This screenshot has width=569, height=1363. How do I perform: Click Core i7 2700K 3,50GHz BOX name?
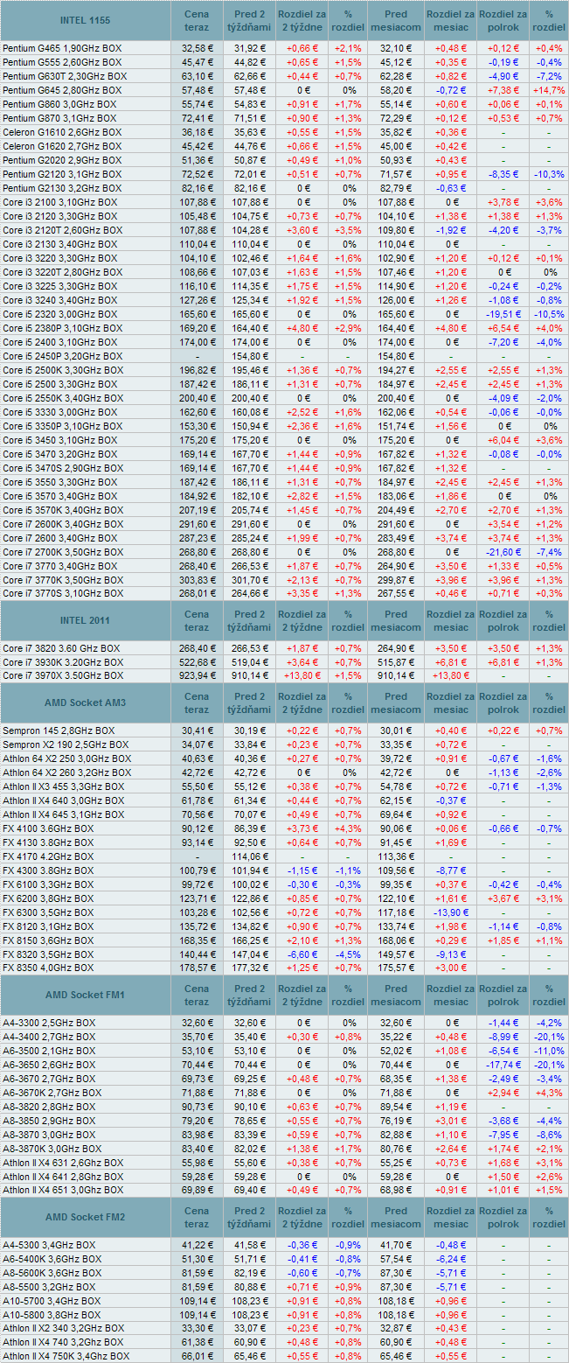(62, 552)
